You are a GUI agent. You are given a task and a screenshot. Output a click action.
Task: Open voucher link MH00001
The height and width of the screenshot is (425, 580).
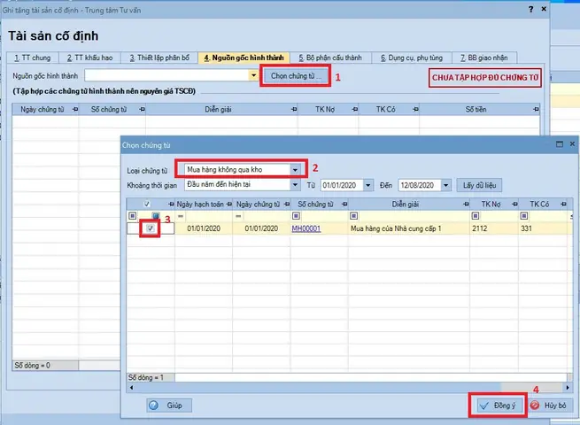click(x=305, y=228)
